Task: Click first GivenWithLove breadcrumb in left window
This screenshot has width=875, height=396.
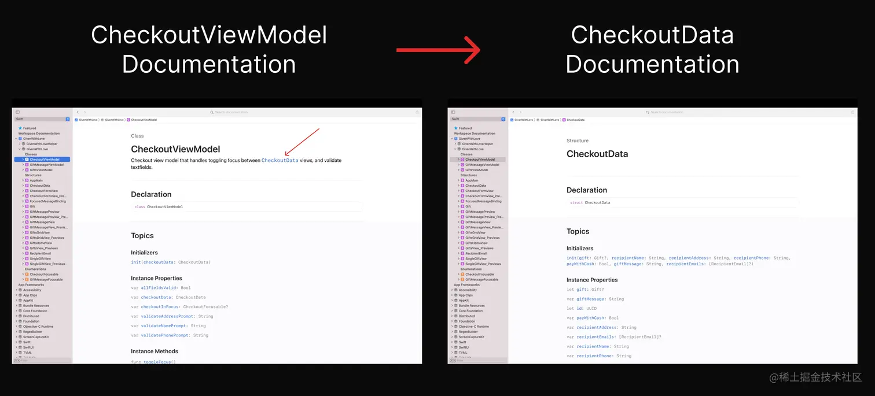Action: (85, 120)
